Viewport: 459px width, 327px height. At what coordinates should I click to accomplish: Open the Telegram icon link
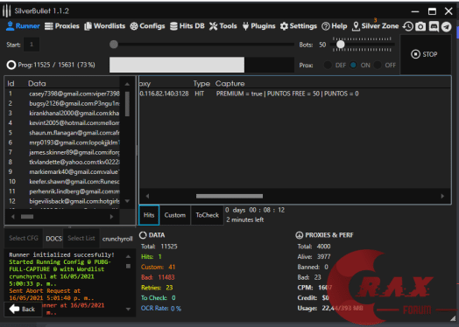point(447,26)
